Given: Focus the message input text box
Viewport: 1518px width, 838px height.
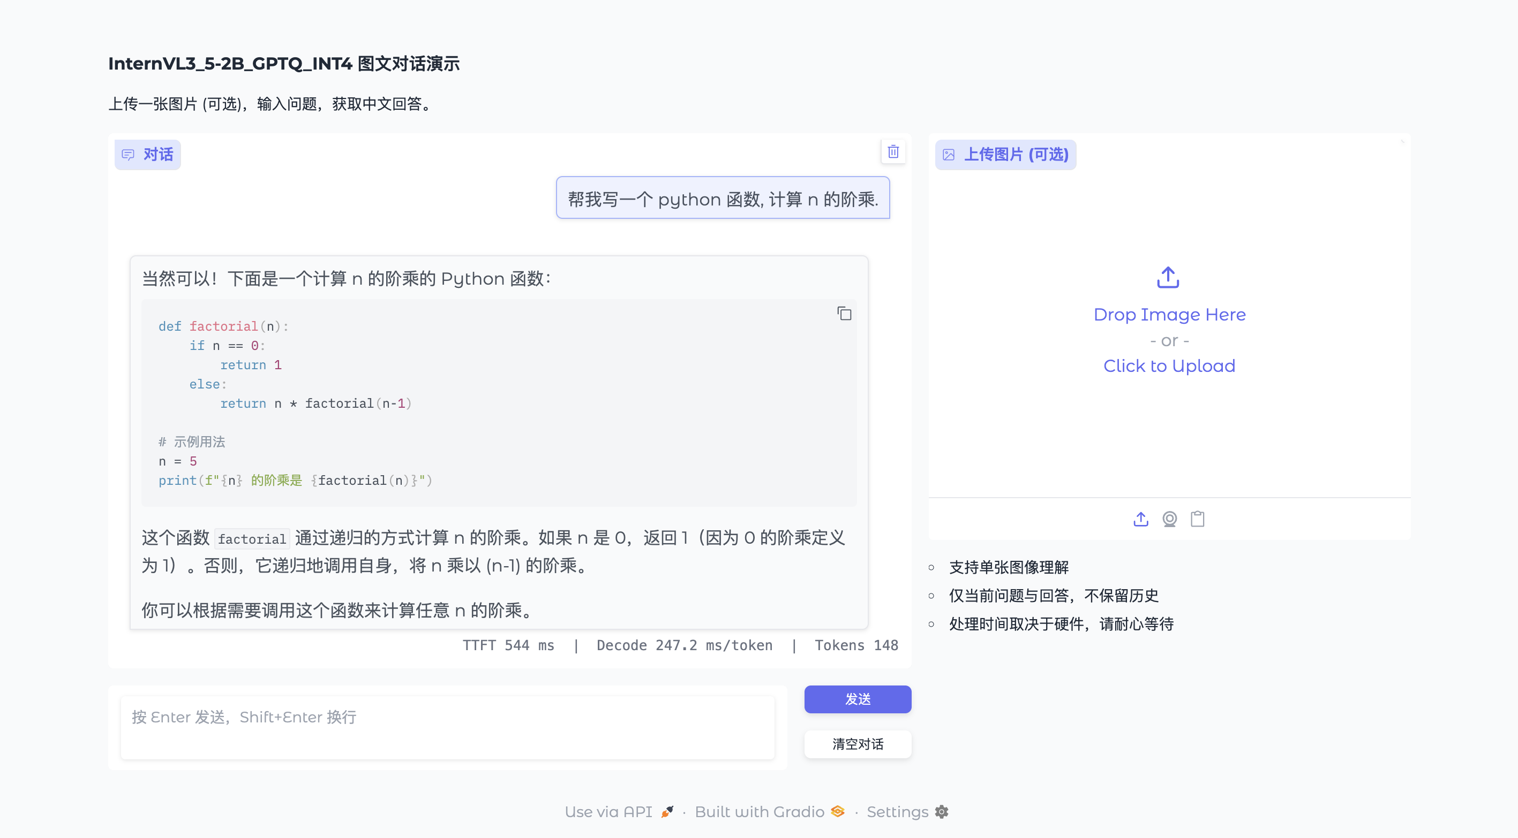Looking at the screenshot, I should point(447,727).
